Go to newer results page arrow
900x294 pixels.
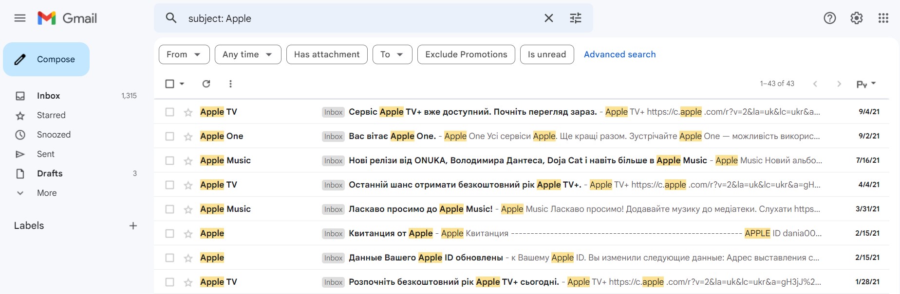pos(815,84)
